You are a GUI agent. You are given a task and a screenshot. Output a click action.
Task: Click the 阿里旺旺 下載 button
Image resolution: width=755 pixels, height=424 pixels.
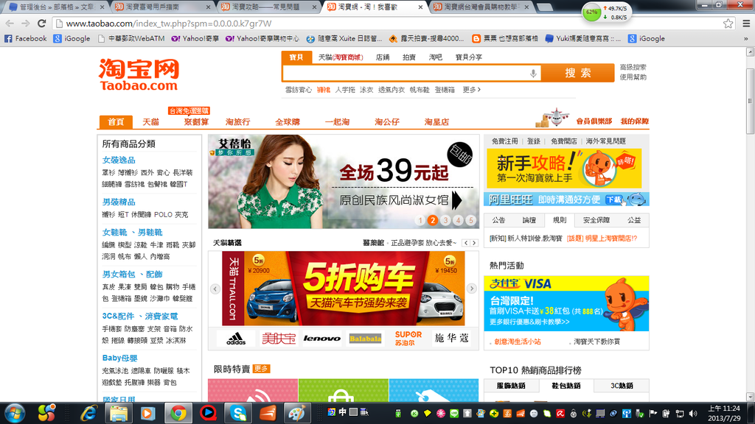[x=613, y=199]
